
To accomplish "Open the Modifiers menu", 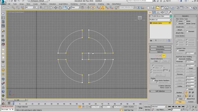I will 43,4.
